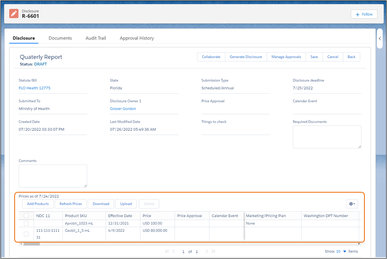The width and height of the screenshot is (387, 259).
Task: Click the table's horizontal scrollbar thumb
Action: click(x=31, y=244)
